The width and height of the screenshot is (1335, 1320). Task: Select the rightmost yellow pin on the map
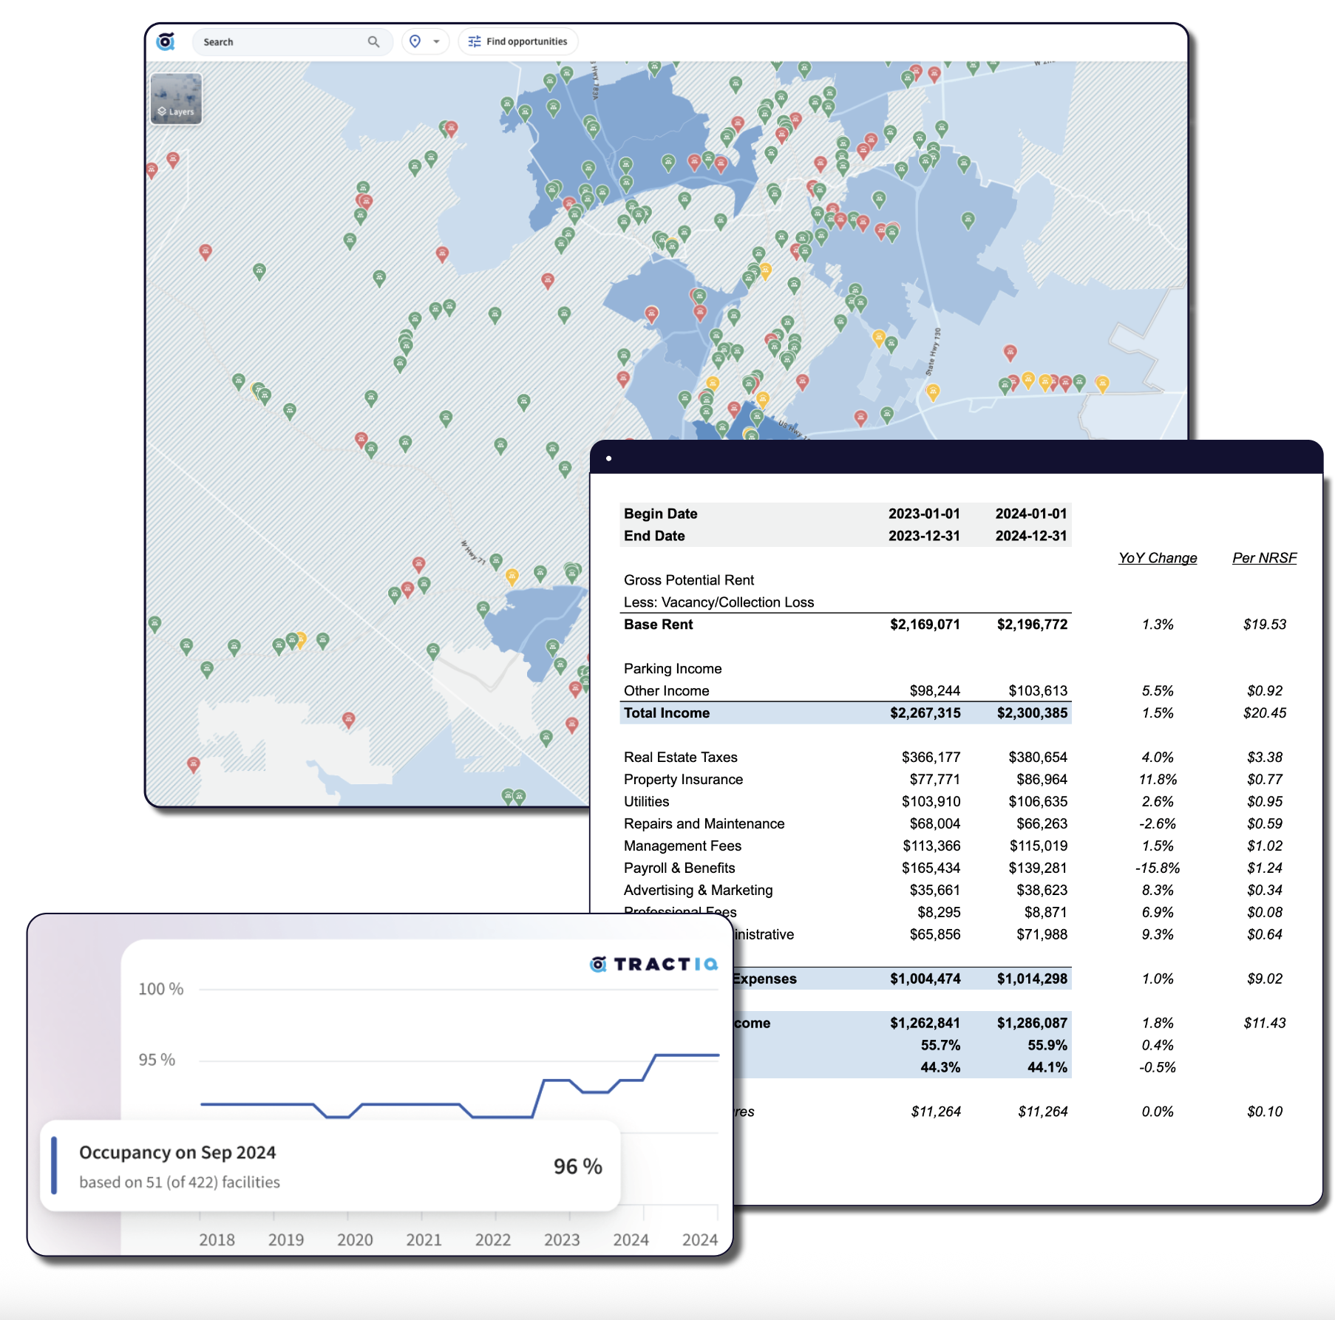(x=1102, y=383)
